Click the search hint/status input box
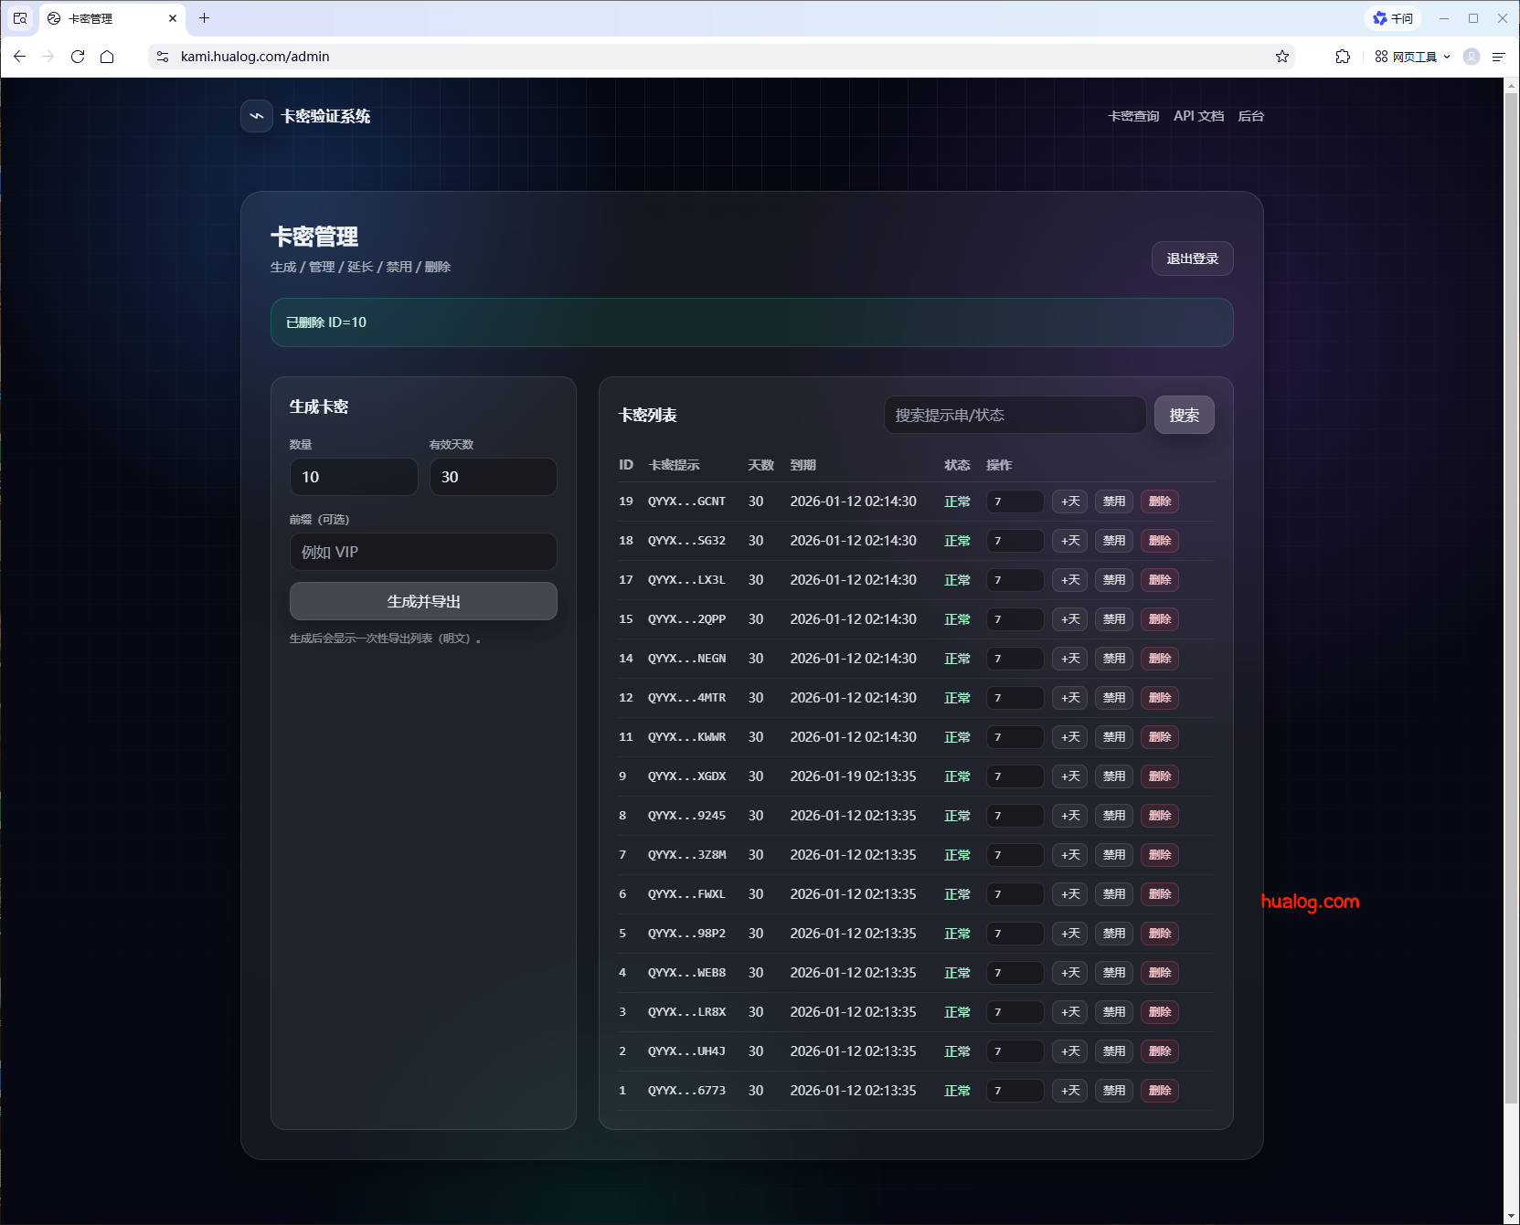 tap(1015, 416)
